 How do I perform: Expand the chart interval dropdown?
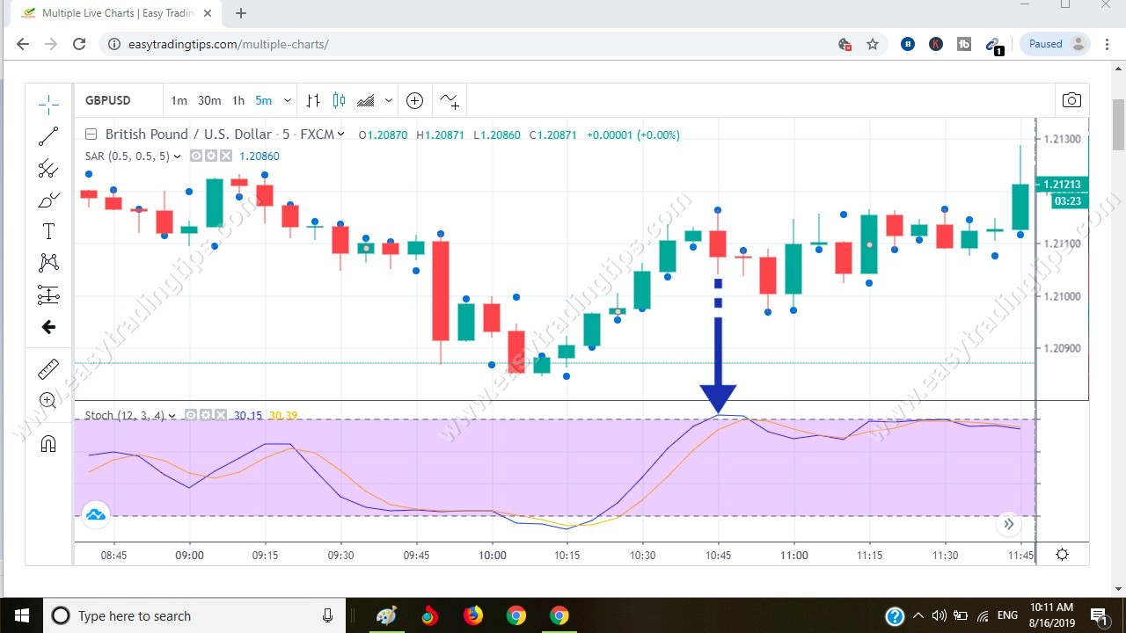pos(288,100)
